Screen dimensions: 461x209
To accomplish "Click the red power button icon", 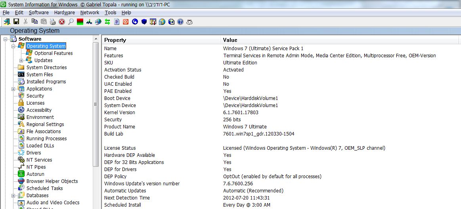I will 126,22.
